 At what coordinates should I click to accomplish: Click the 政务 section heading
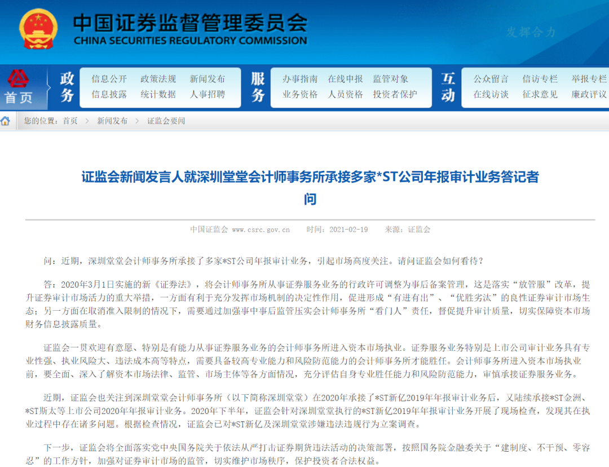tap(67, 87)
